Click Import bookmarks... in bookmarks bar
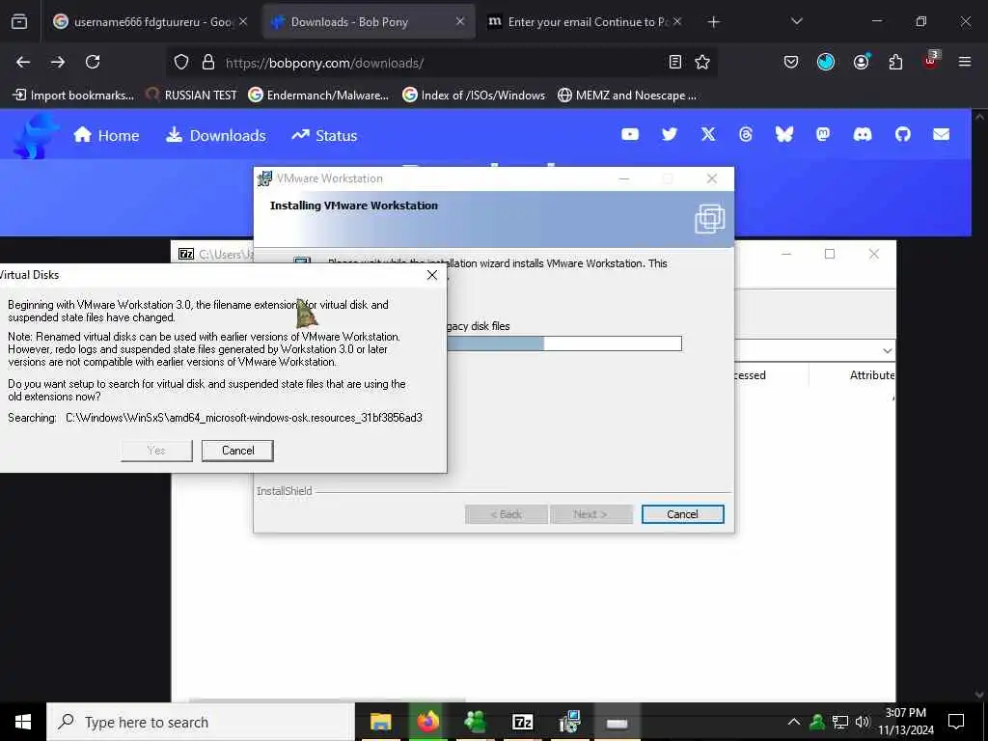 pos(73,96)
